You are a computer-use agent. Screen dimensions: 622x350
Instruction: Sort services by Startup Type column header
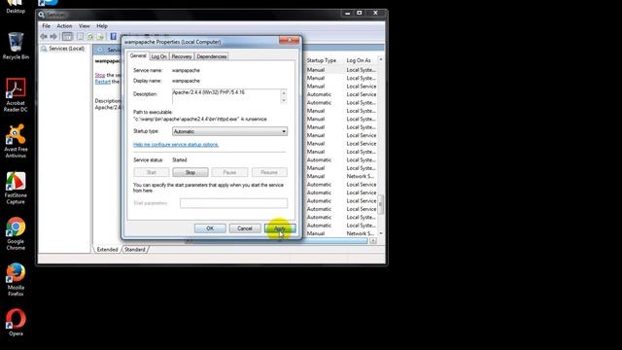tap(322, 60)
